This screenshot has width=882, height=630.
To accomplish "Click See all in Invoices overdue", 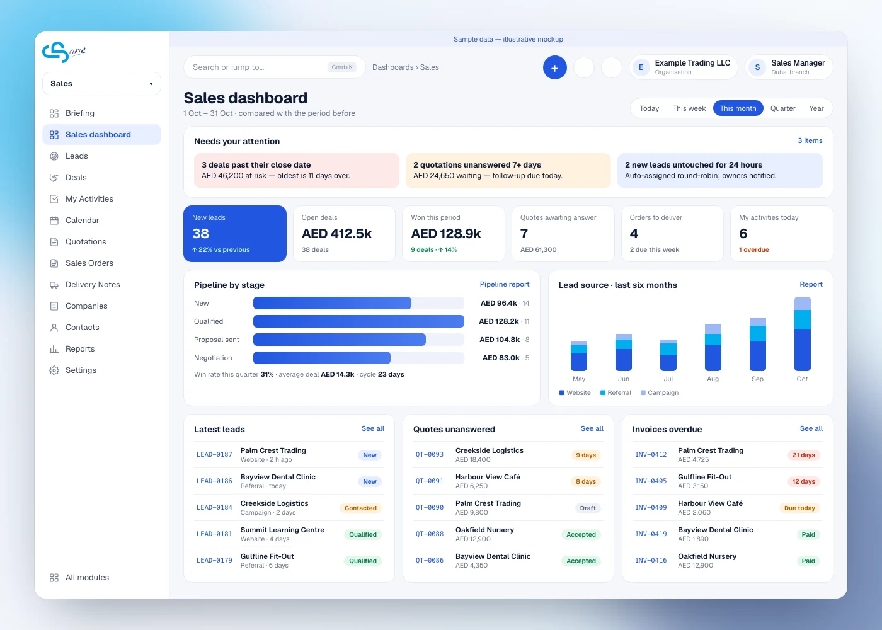I will 811,428.
